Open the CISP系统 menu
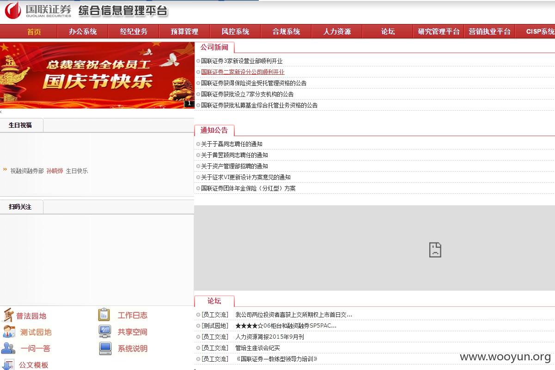Screen dimensions: 555x370 [540, 32]
